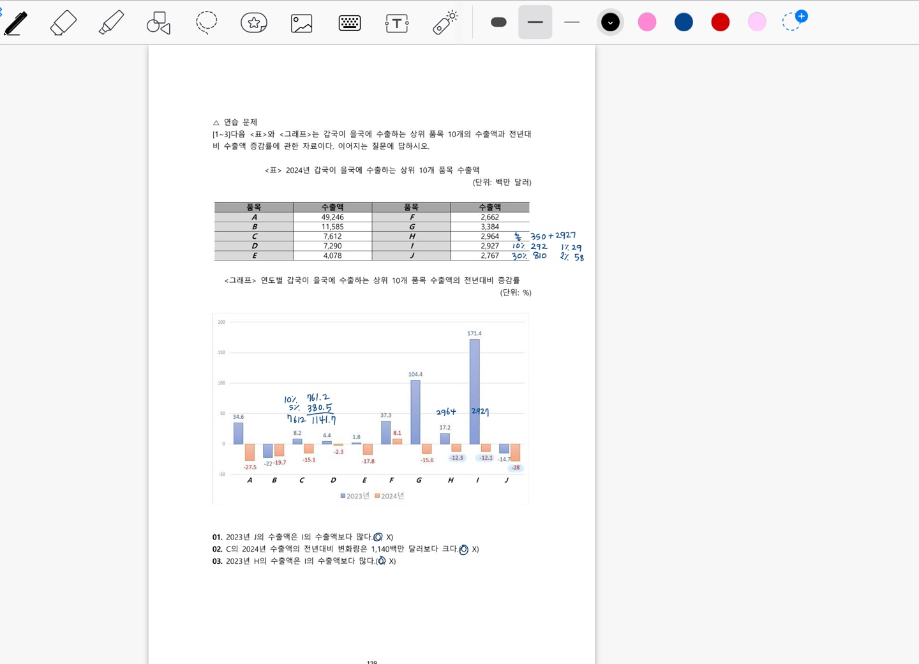Image resolution: width=919 pixels, height=664 pixels.
Task: Open the sticker elements tool
Action: 254,23
